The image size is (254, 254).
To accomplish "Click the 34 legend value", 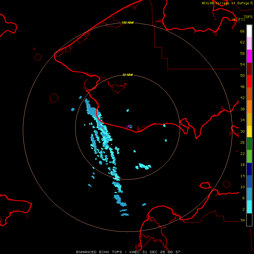I will coord(242,120).
